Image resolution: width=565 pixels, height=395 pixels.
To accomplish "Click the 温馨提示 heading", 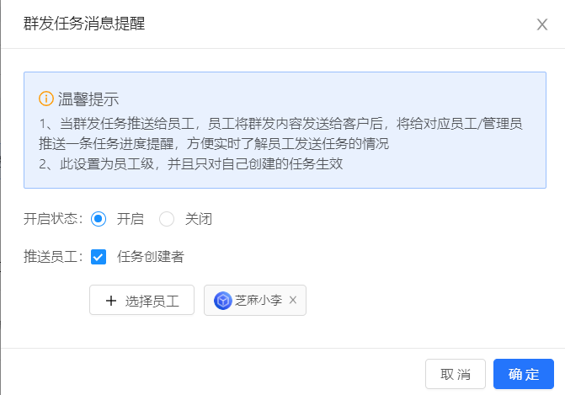I will click(88, 99).
